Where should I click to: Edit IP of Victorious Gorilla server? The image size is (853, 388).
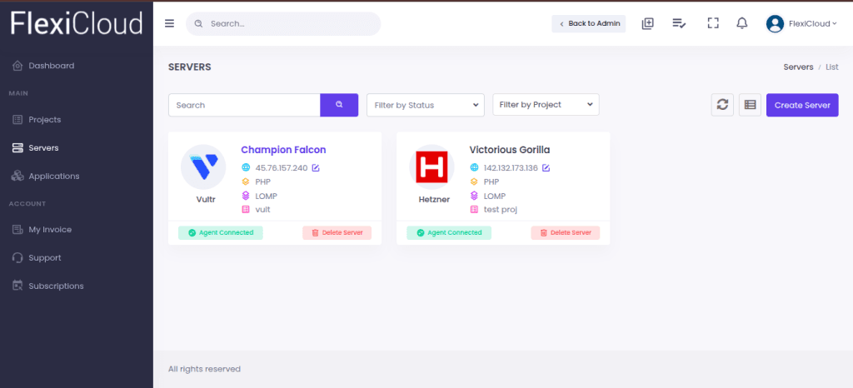(546, 168)
